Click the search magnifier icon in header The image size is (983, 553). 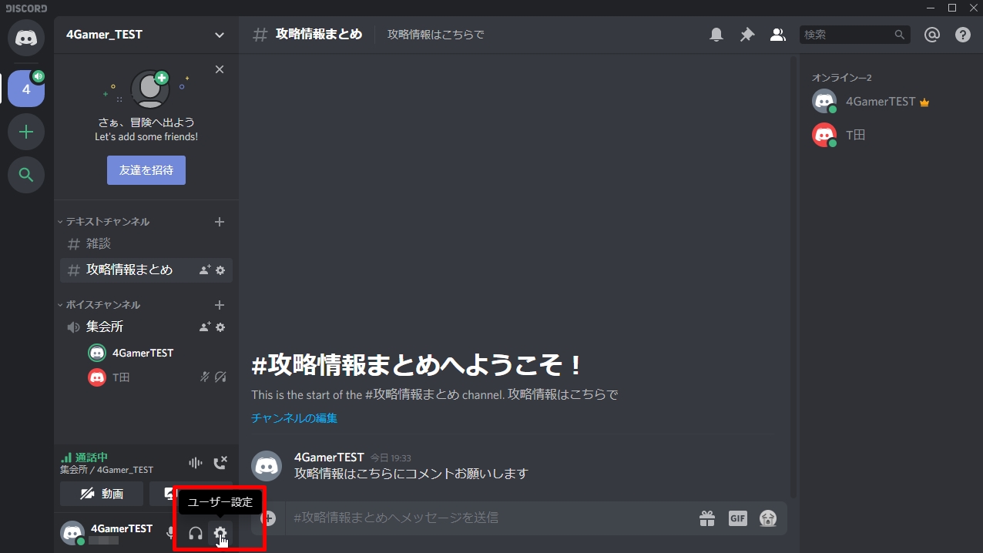899,35
